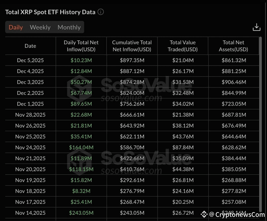Sort by Daily Total Net Inflow column
Screen dimensions: 267x221
(x=81, y=46)
